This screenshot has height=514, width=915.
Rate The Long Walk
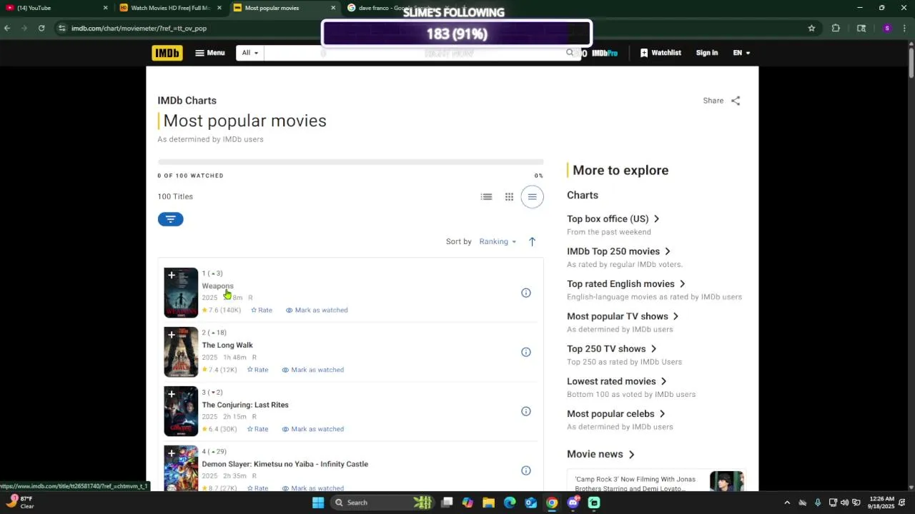coord(257,370)
